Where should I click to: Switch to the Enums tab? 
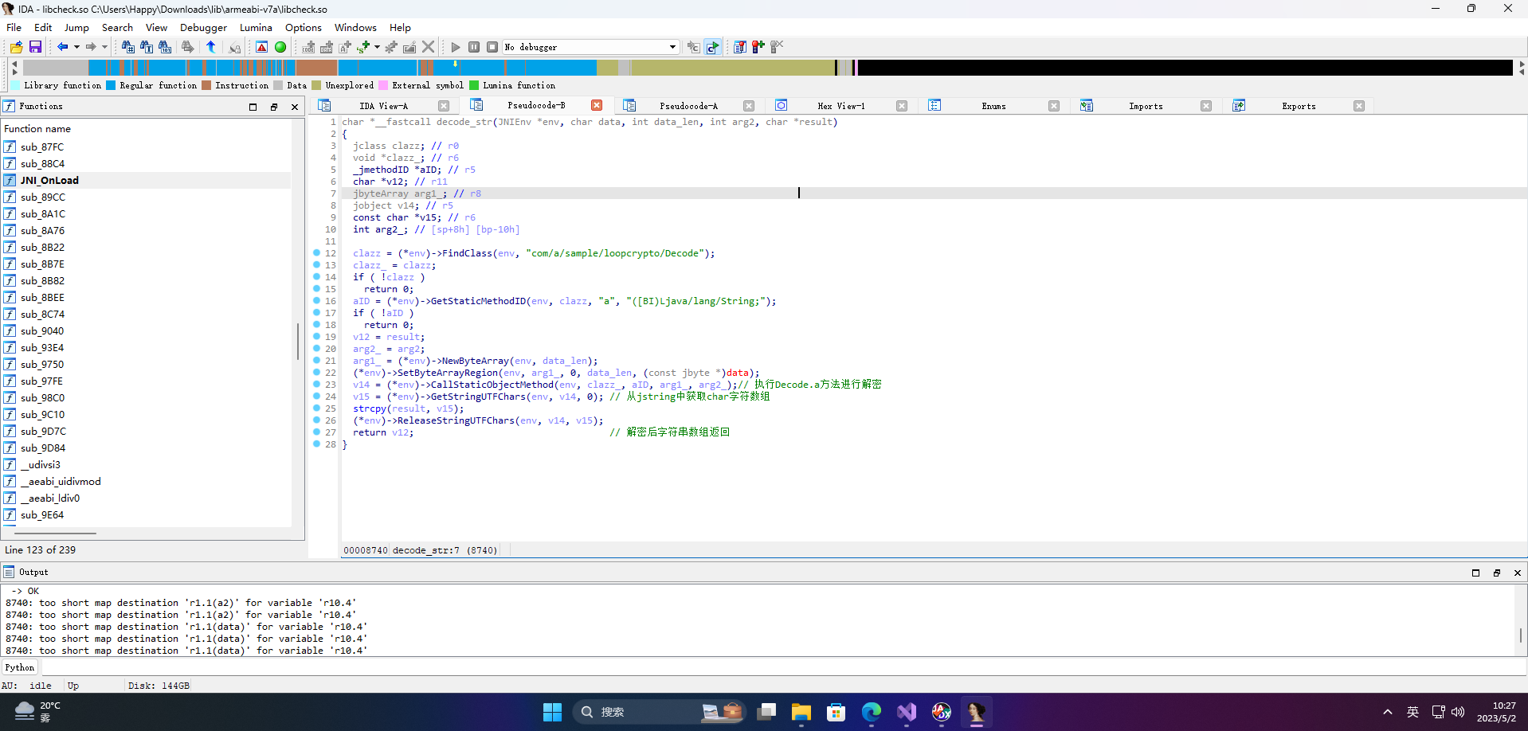click(x=993, y=106)
